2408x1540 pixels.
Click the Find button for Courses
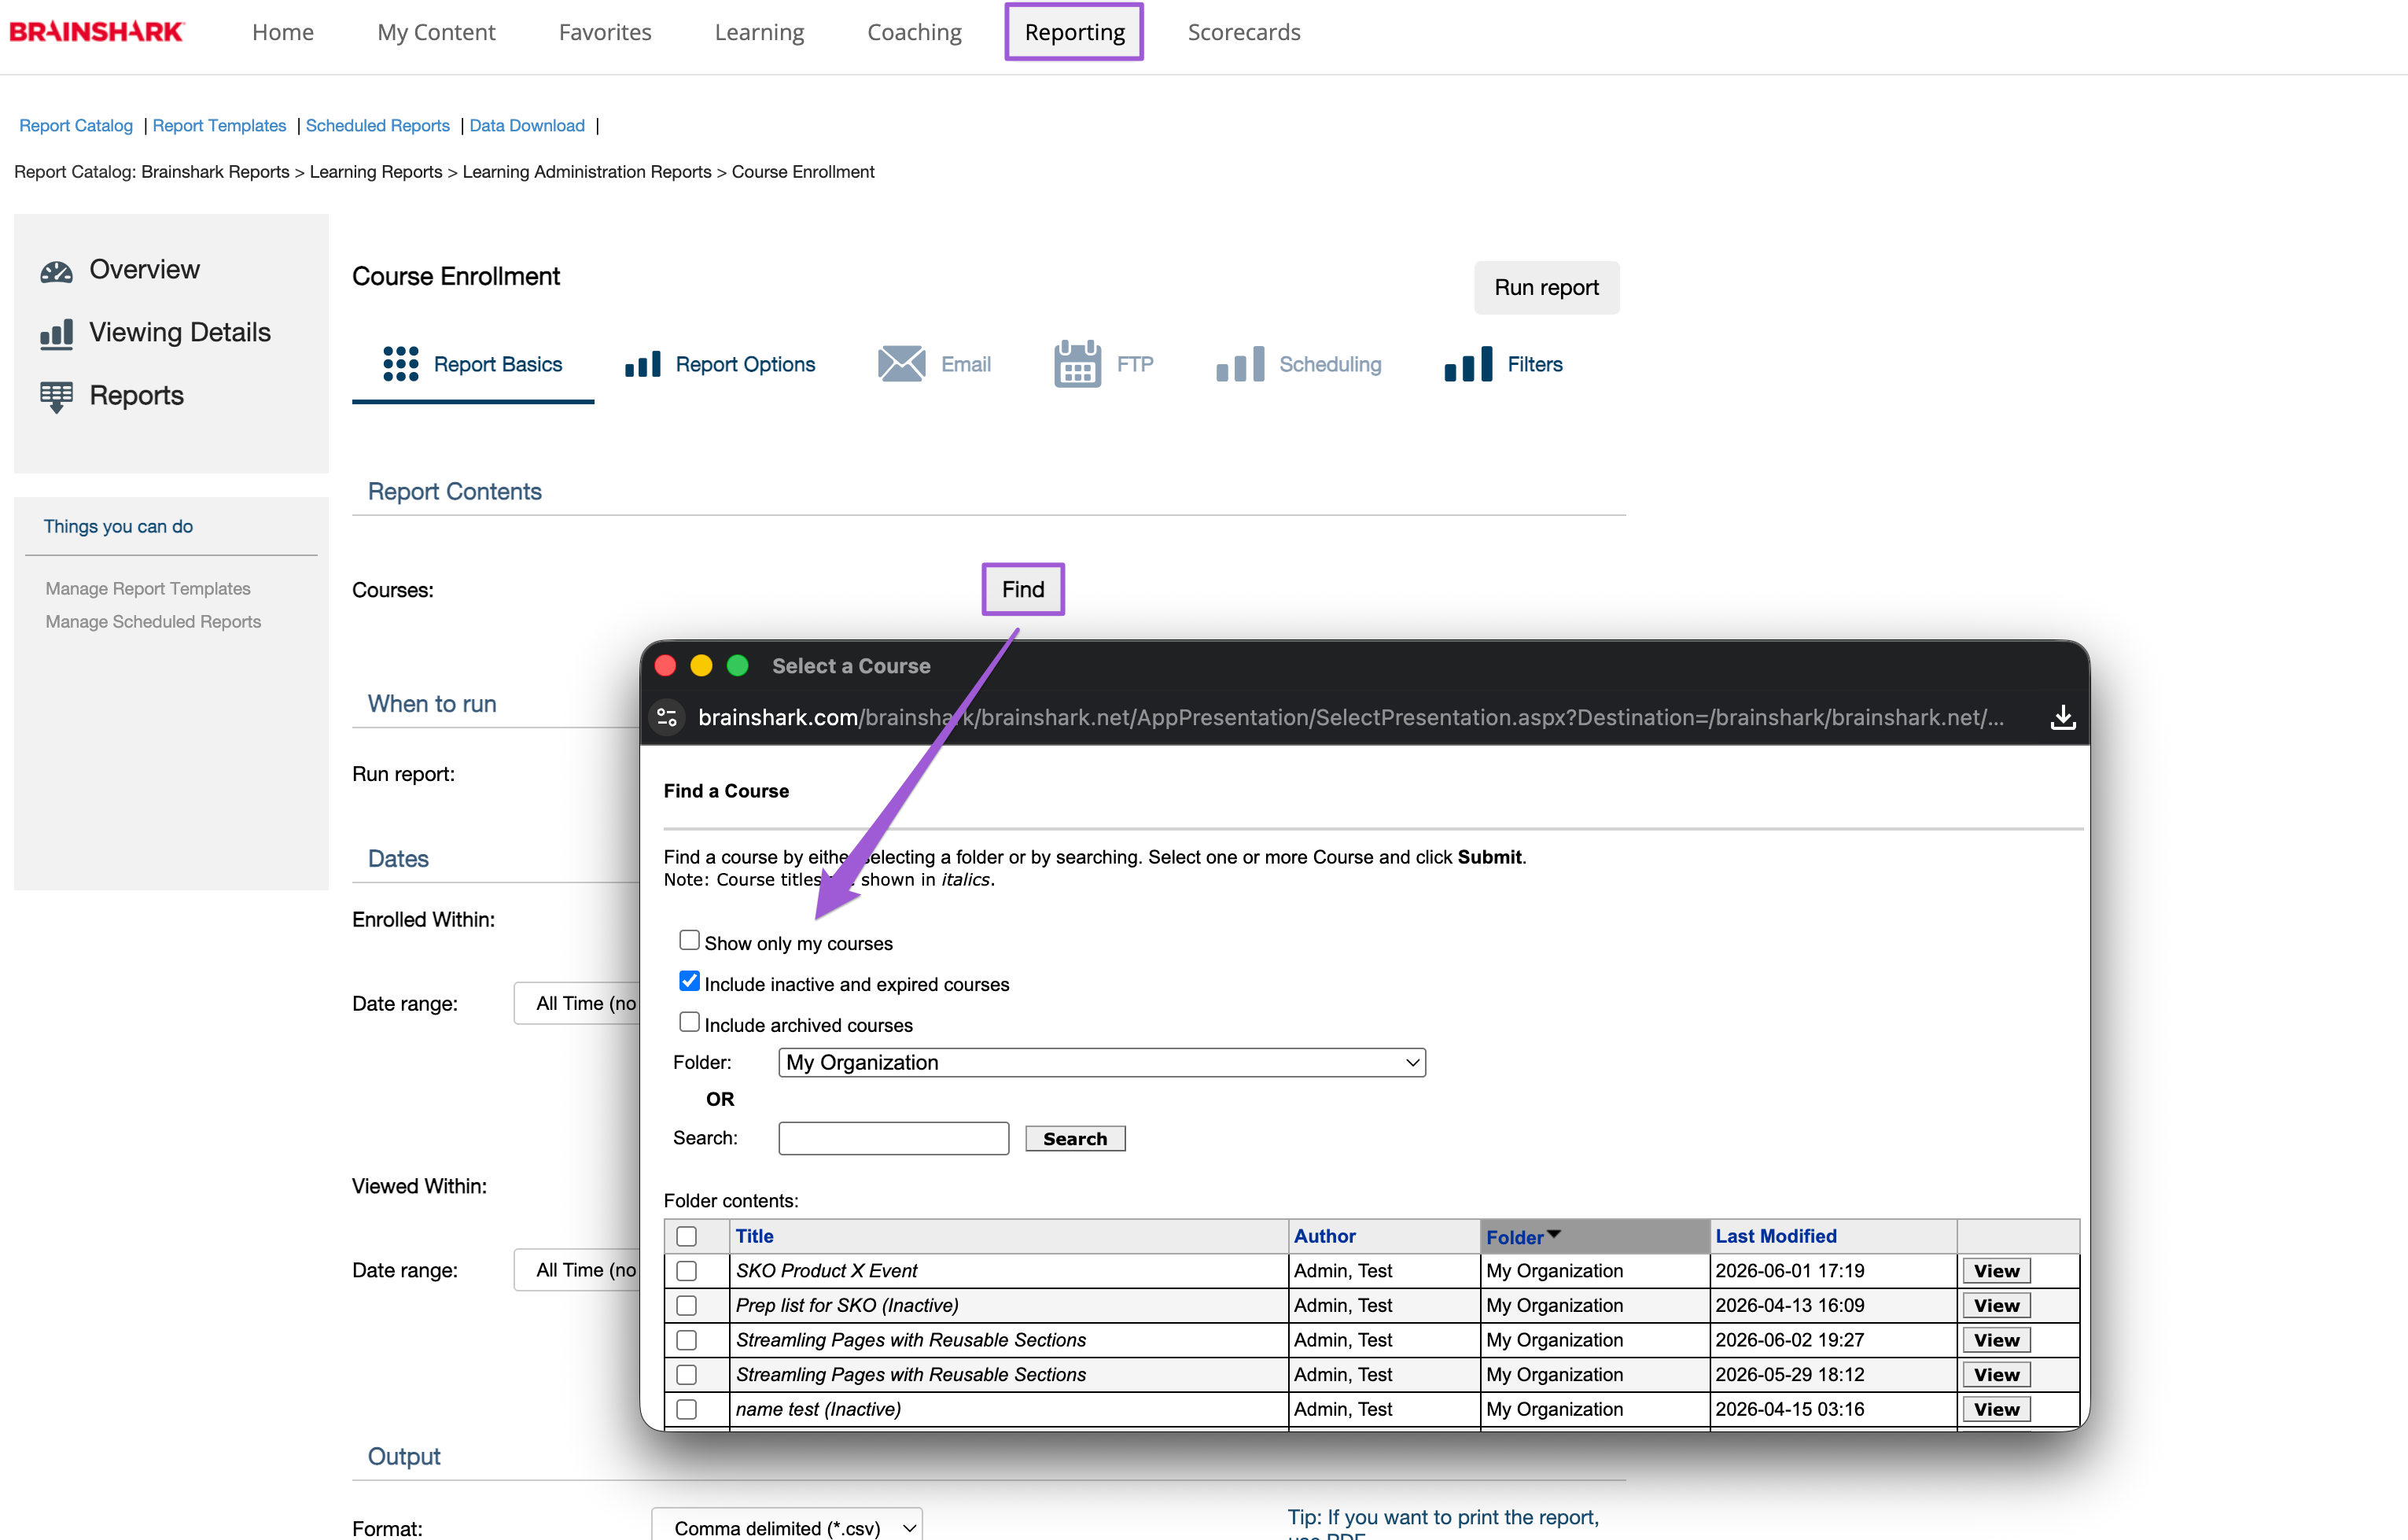click(x=1023, y=589)
